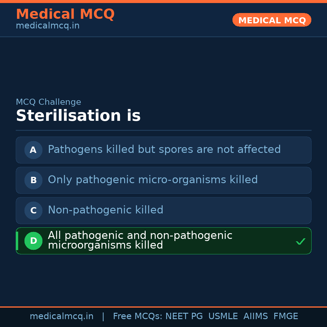Click the 'Medical MCQ' header title
The width and height of the screenshot is (327, 327).
[65, 14]
